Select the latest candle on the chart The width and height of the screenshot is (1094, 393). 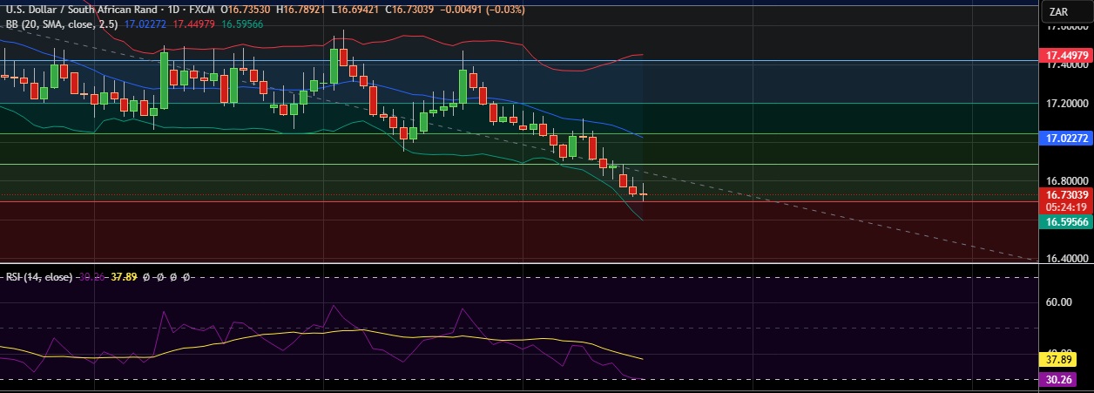tap(644, 195)
